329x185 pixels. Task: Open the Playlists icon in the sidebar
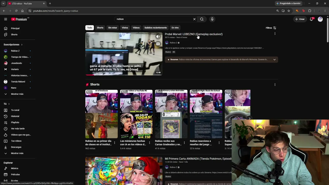tap(6, 122)
